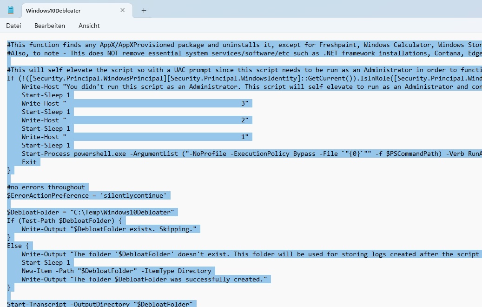Viewport: 482px width, 307px height.
Task: Click the $ErrorActionPreference assignment line
Action: [88, 195]
